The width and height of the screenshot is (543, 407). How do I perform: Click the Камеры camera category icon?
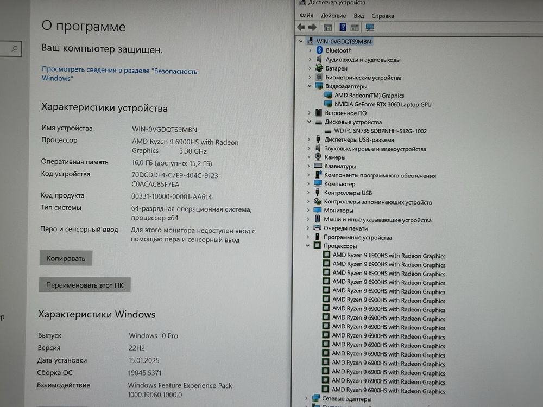[318, 156]
